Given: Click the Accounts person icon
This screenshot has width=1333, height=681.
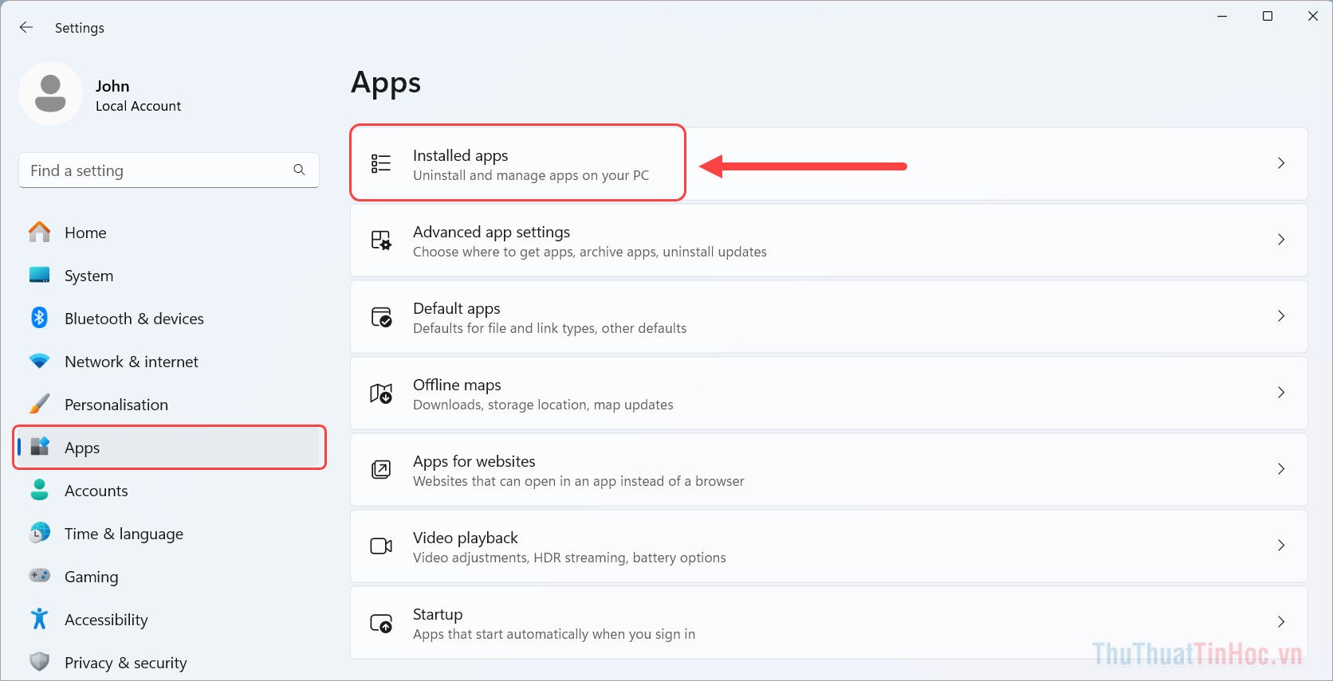Looking at the screenshot, I should (39, 490).
